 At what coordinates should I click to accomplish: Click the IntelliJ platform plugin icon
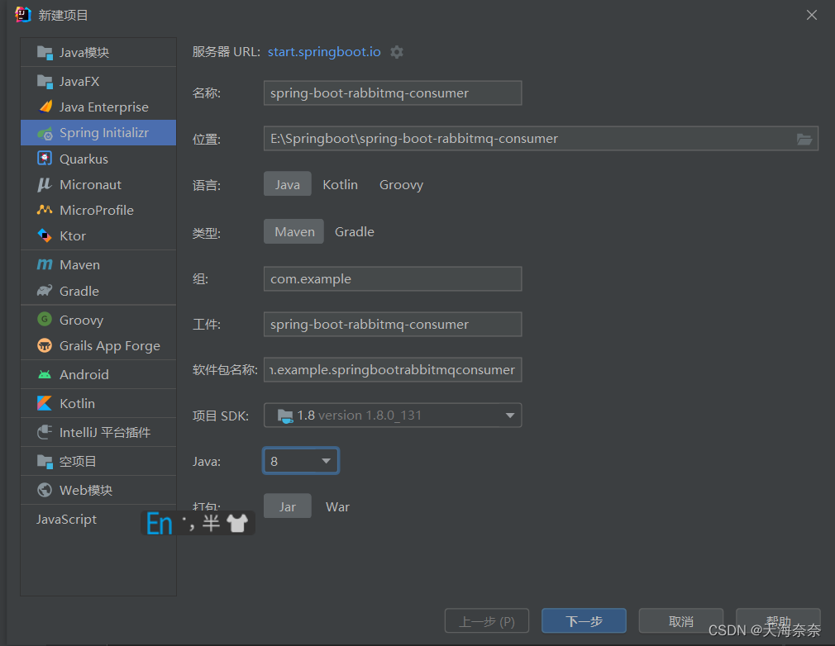click(45, 432)
